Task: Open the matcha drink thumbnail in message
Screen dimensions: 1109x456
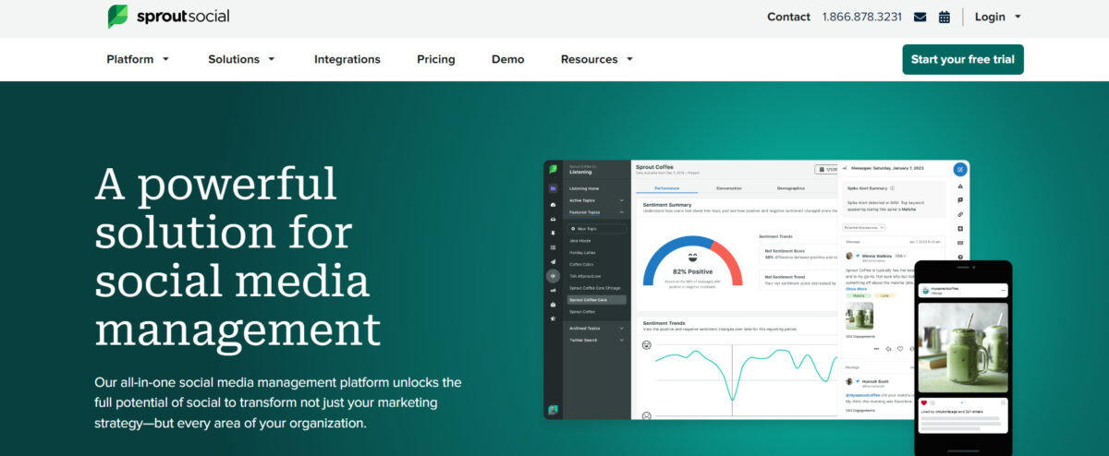Action: [x=859, y=315]
